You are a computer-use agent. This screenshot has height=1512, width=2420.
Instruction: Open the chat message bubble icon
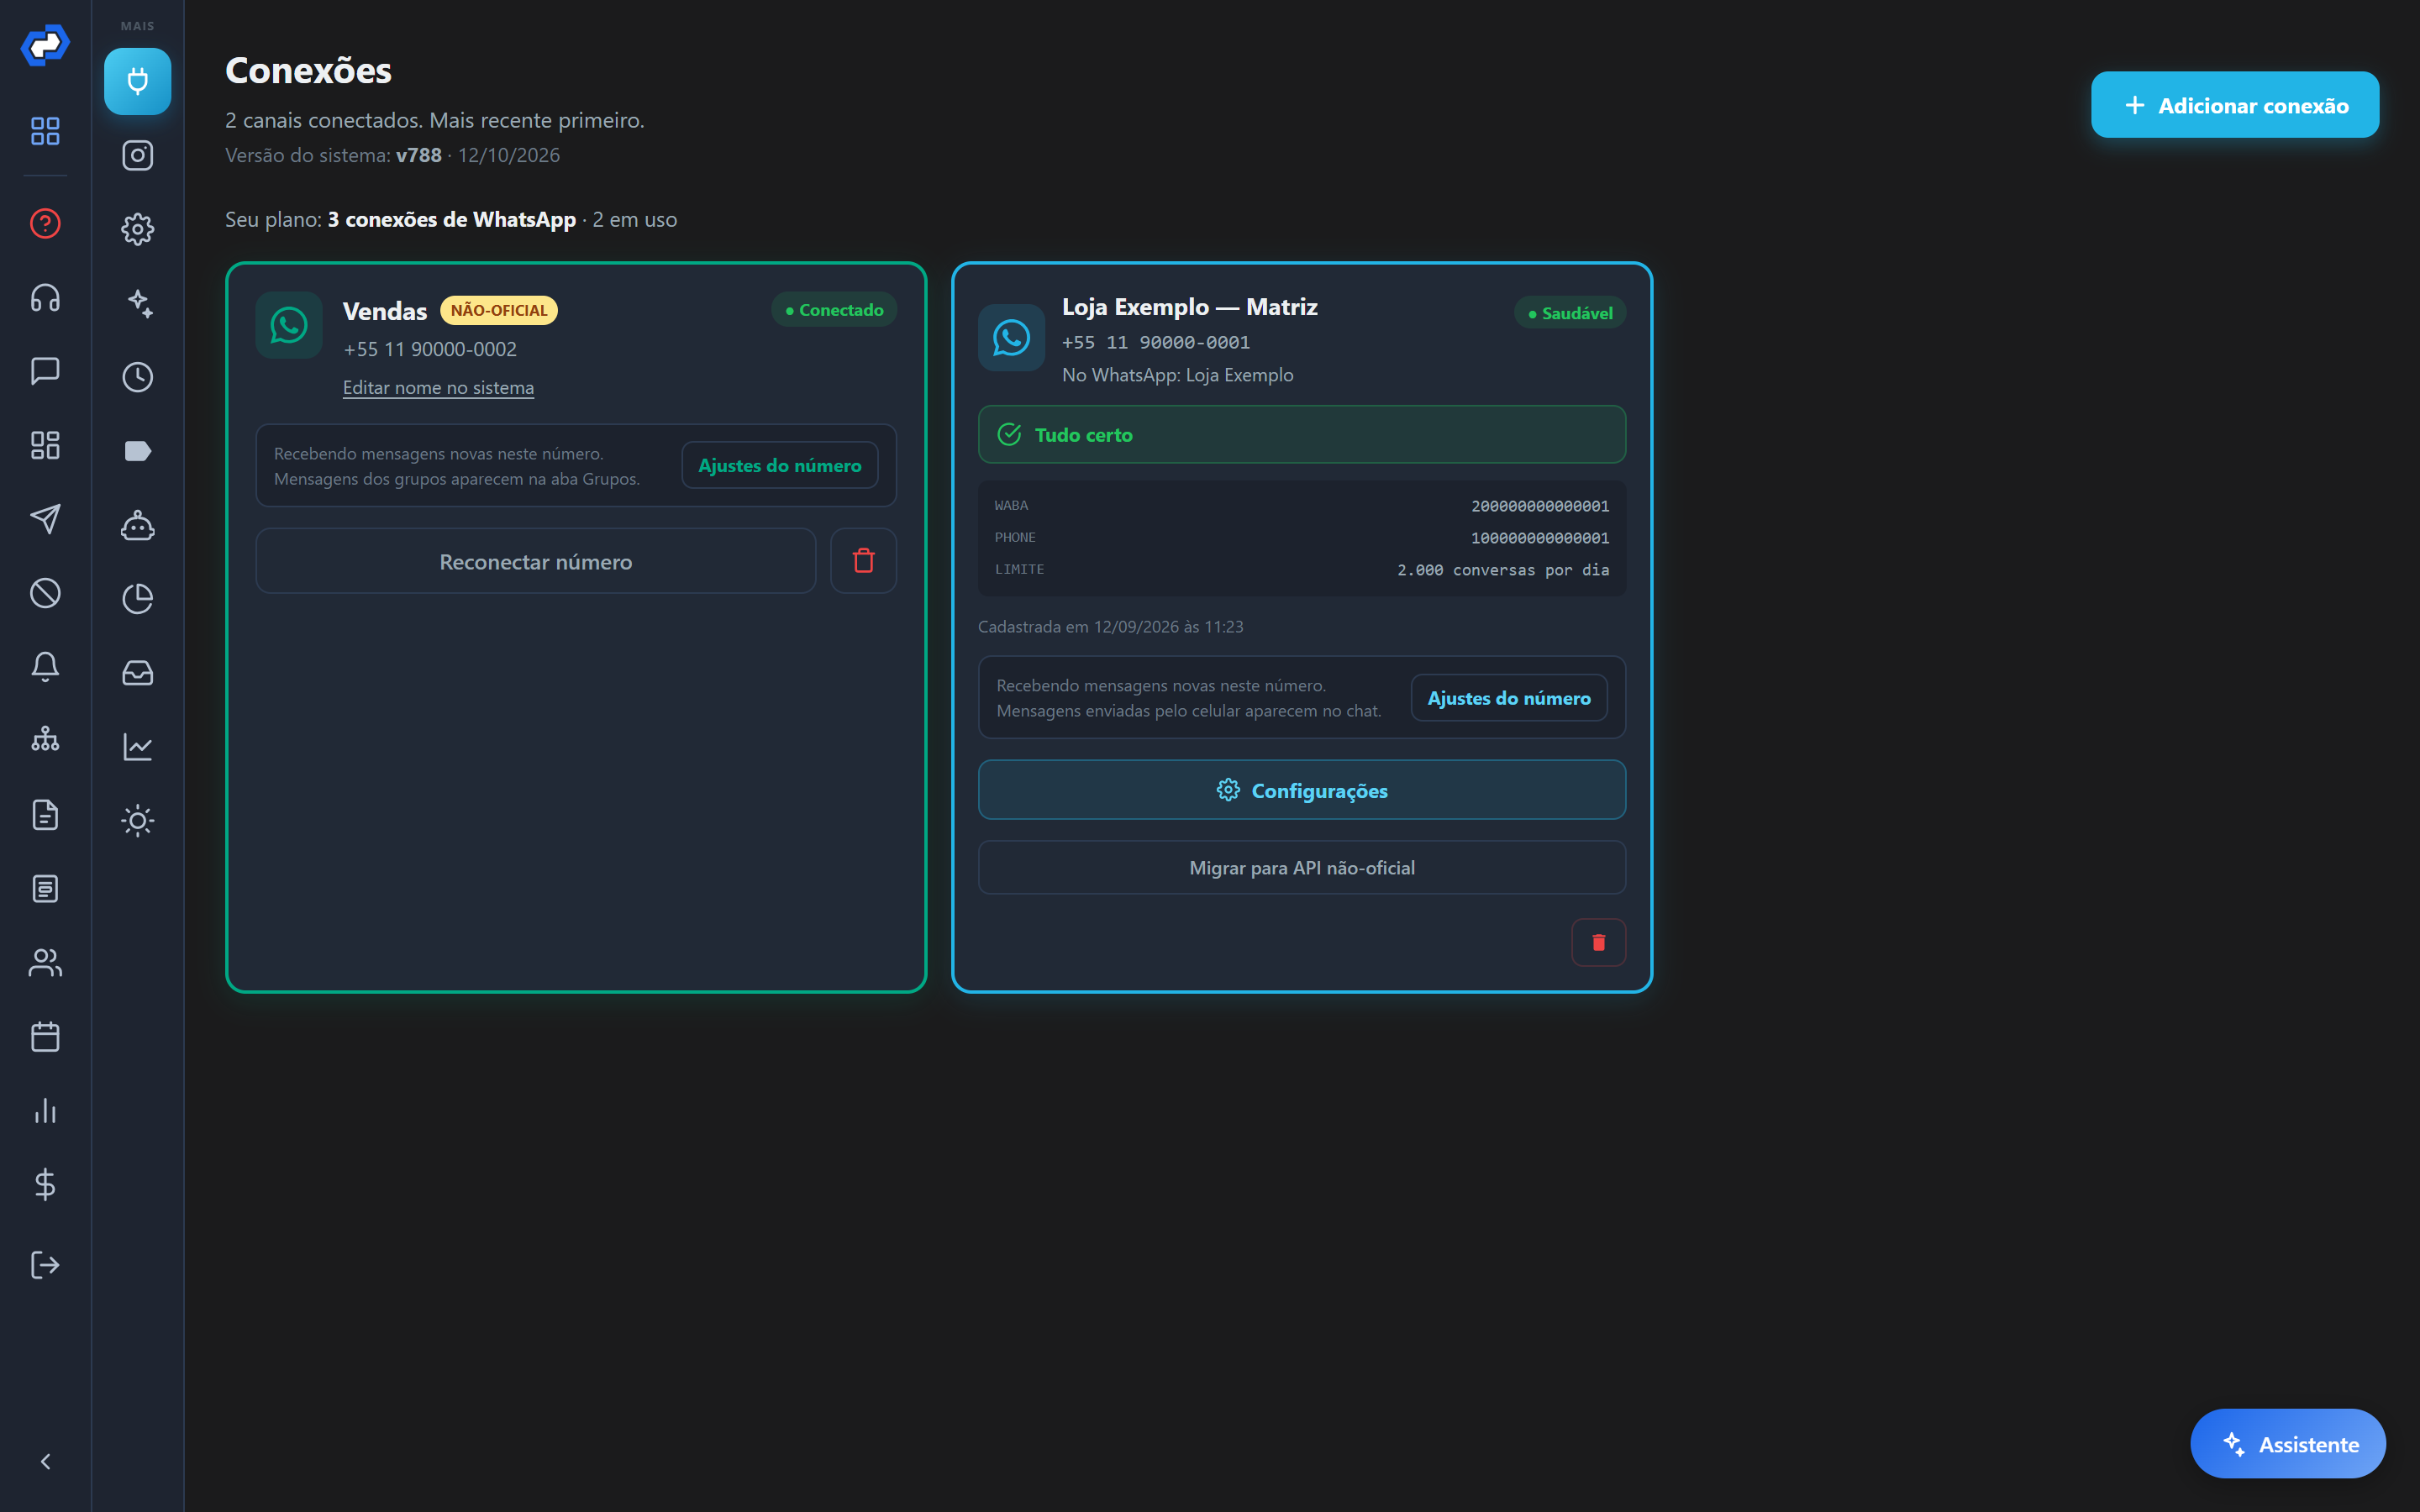pyautogui.click(x=45, y=371)
